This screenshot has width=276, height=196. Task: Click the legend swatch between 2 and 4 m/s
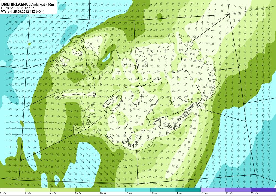38,190
